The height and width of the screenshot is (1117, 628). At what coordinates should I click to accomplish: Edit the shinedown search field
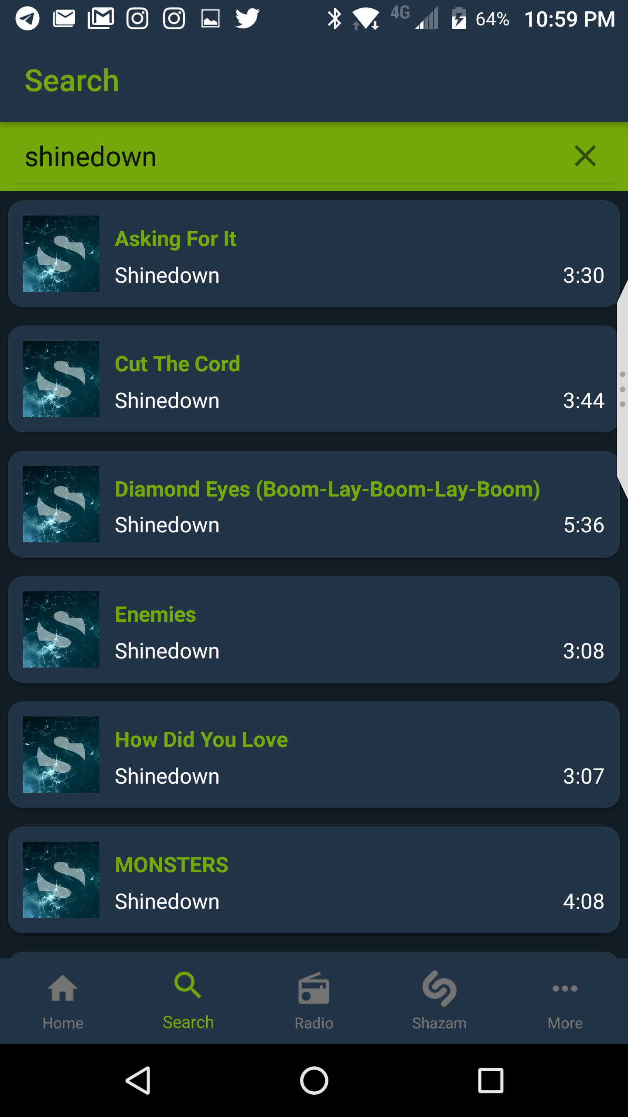tap(288, 157)
